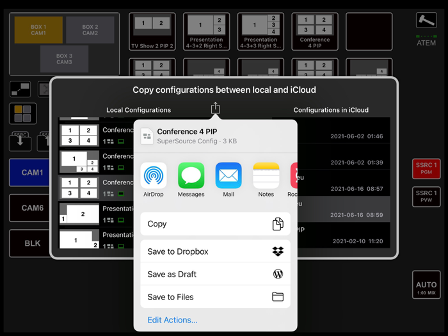Screen dimensions: 448x336
Task: Click the SSRC download arrow icon
Action: tap(20, 141)
